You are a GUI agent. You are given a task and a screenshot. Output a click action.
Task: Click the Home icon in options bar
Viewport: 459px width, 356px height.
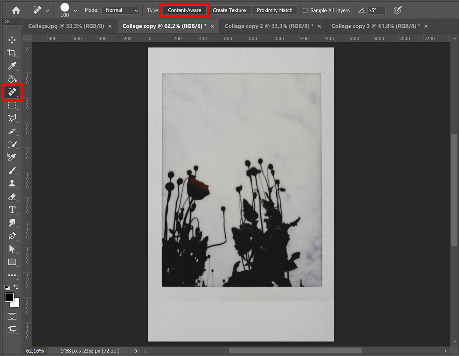(16, 10)
